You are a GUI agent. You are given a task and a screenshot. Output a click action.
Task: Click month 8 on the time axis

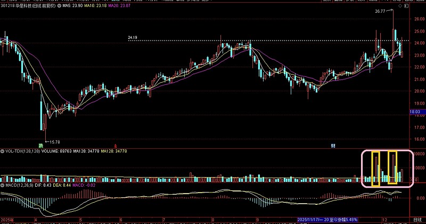[212, 220]
